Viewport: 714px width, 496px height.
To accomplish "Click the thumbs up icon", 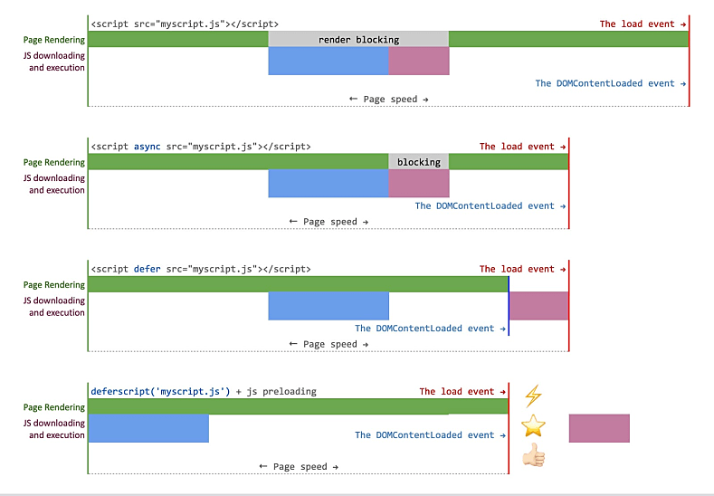I will pyautogui.click(x=534, y=455).
